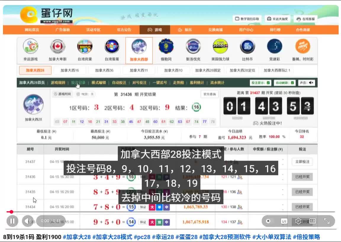This screenshot has height=242, width=341.
Task: Select the 台湾蛋蛋 game icon
Action: pyautogui.click(x=112, y=50)
